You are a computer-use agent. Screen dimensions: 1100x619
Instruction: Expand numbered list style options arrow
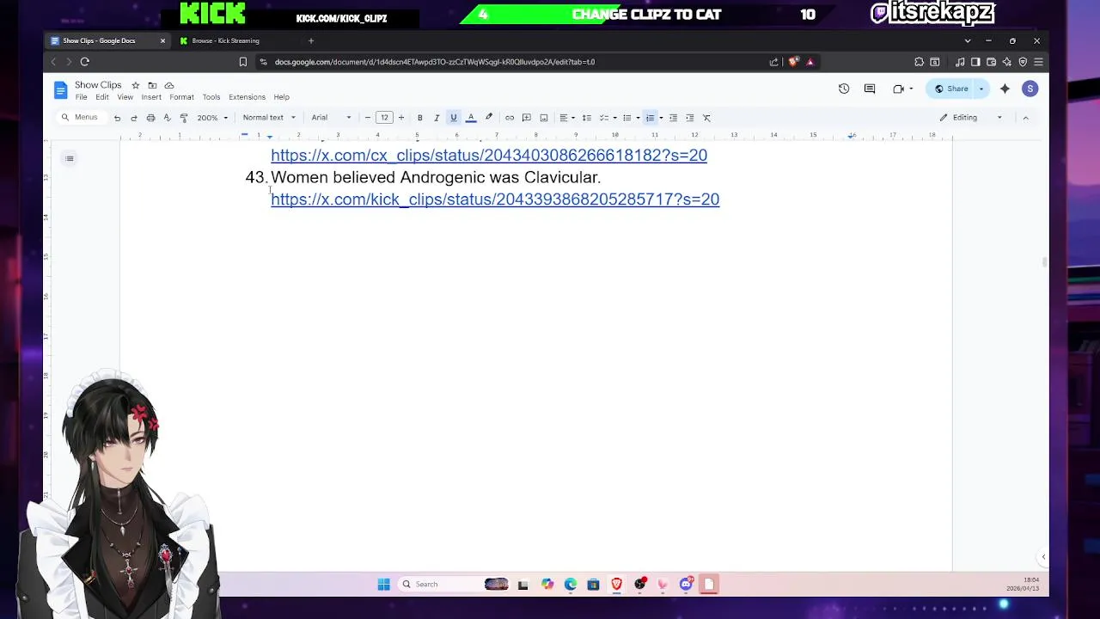click(661, 118)
